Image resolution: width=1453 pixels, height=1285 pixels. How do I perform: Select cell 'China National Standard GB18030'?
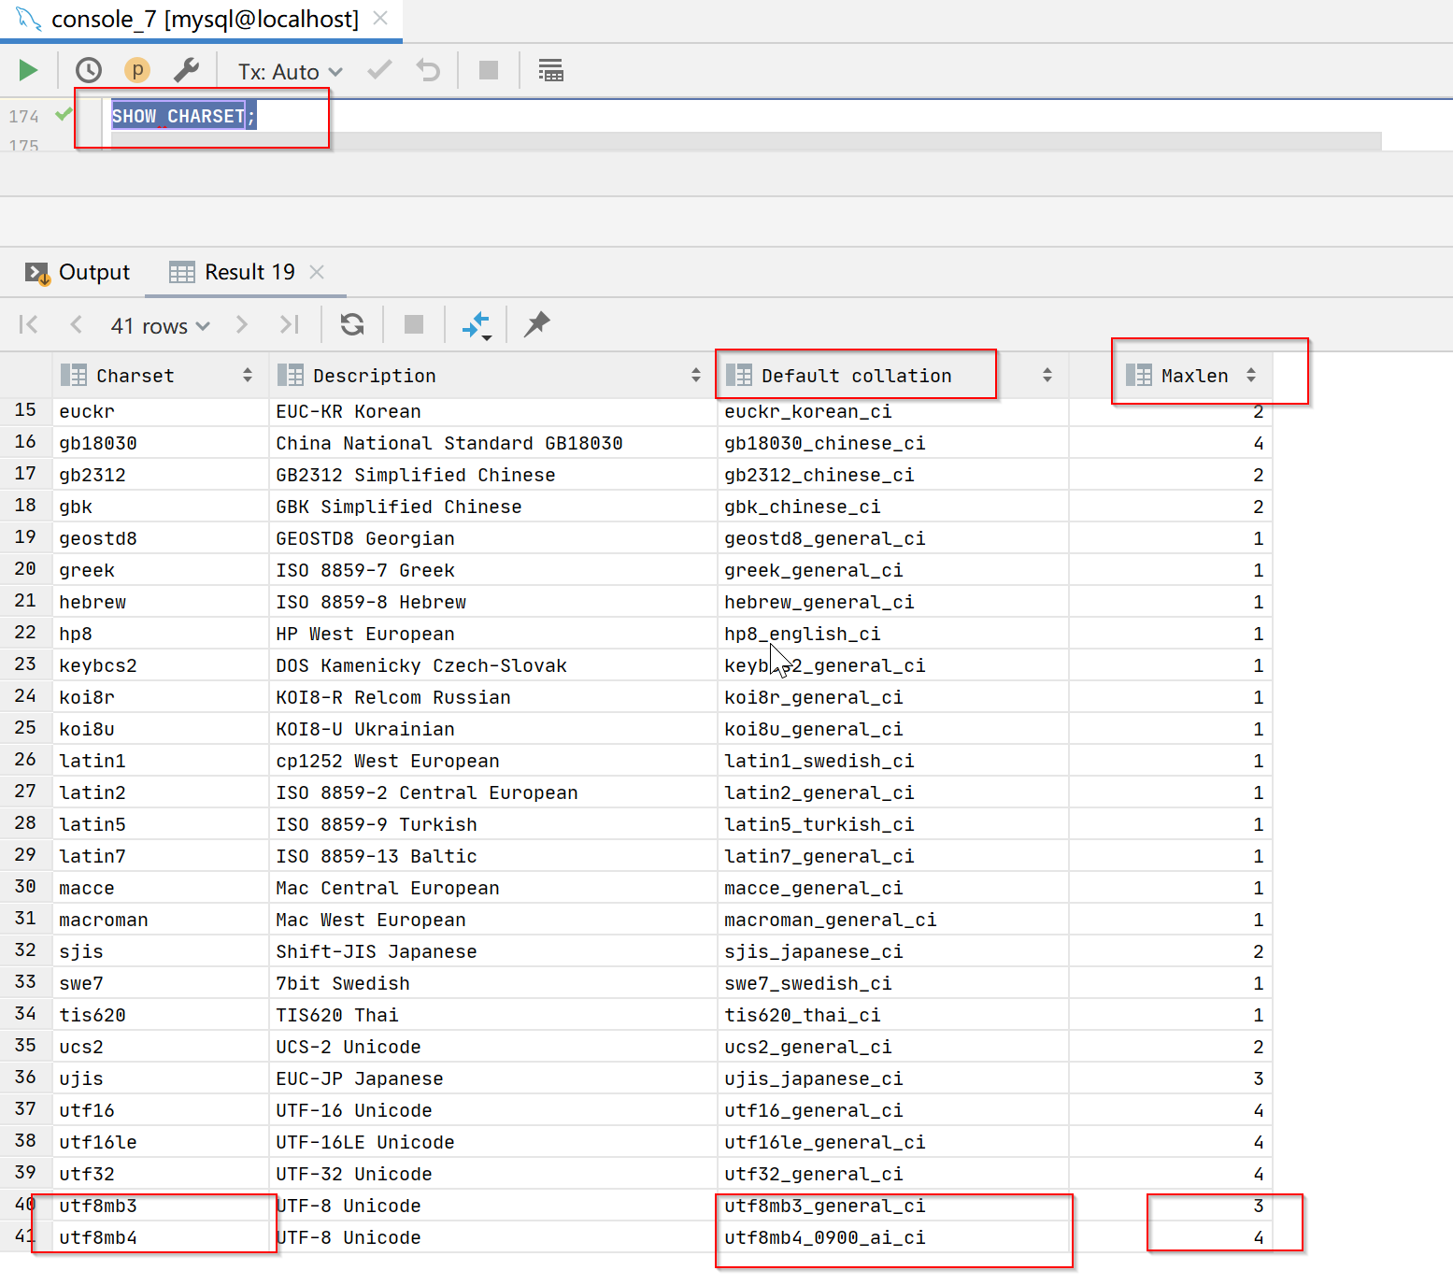point(492,443)
